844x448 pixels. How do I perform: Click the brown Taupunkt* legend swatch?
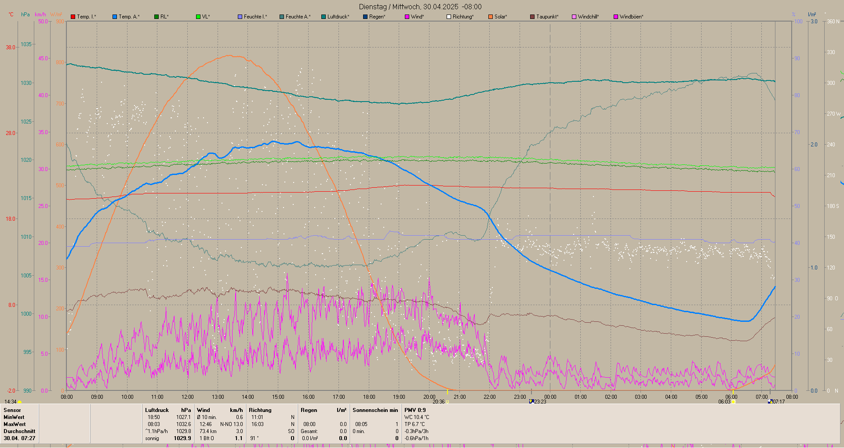[532, 17]
